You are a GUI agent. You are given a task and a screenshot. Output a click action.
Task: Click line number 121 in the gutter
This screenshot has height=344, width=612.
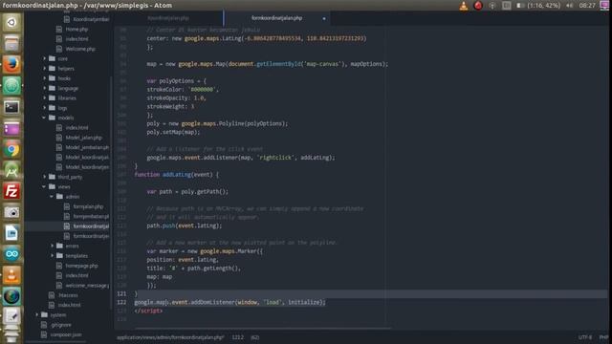tap(121, 293)
